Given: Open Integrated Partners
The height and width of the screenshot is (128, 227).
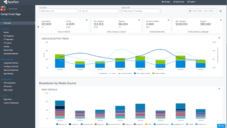Looking at the screenshot, I should (x=11, y=63).
